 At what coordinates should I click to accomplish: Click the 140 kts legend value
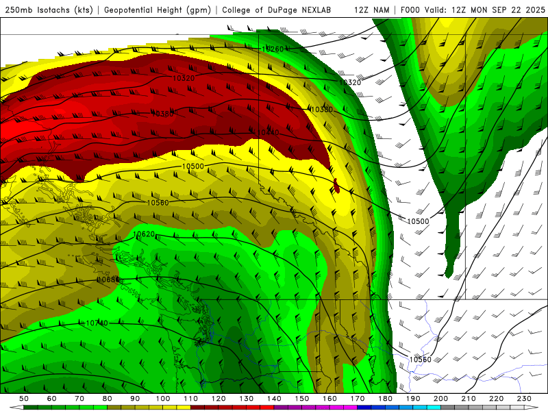(274, 399)
